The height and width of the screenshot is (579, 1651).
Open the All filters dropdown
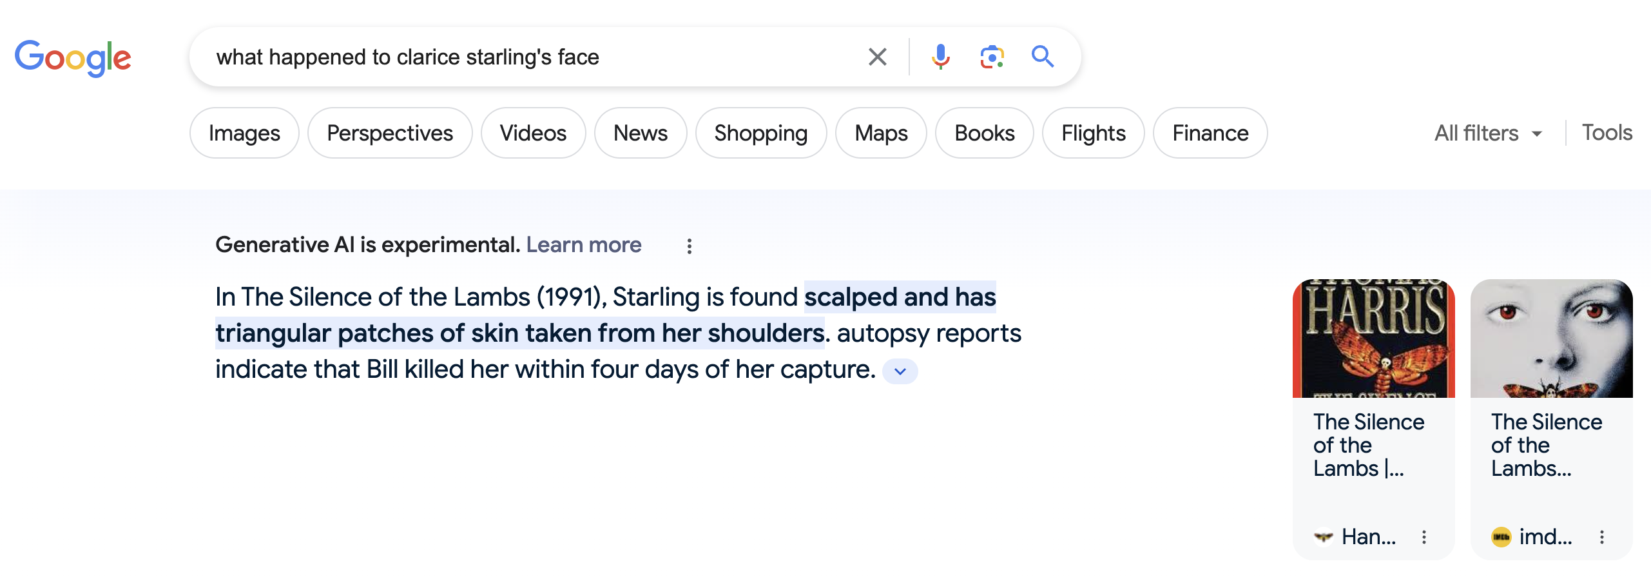(x=1487, y=133)
